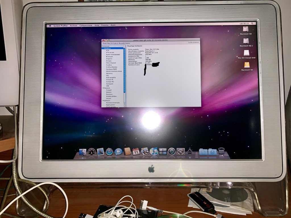
Task: Select SCSI parallelo entry
Action: point(111,77)
